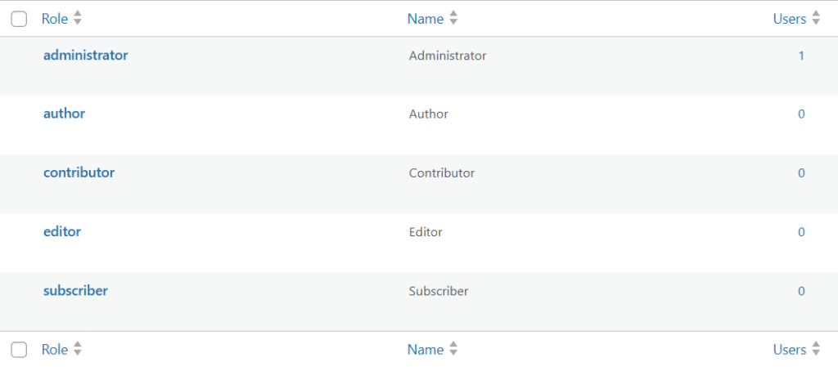The width and height of the screenshot is (838, 367).
Task: Click sort arrows beside bottom Users header
Action: pos(816,350)
